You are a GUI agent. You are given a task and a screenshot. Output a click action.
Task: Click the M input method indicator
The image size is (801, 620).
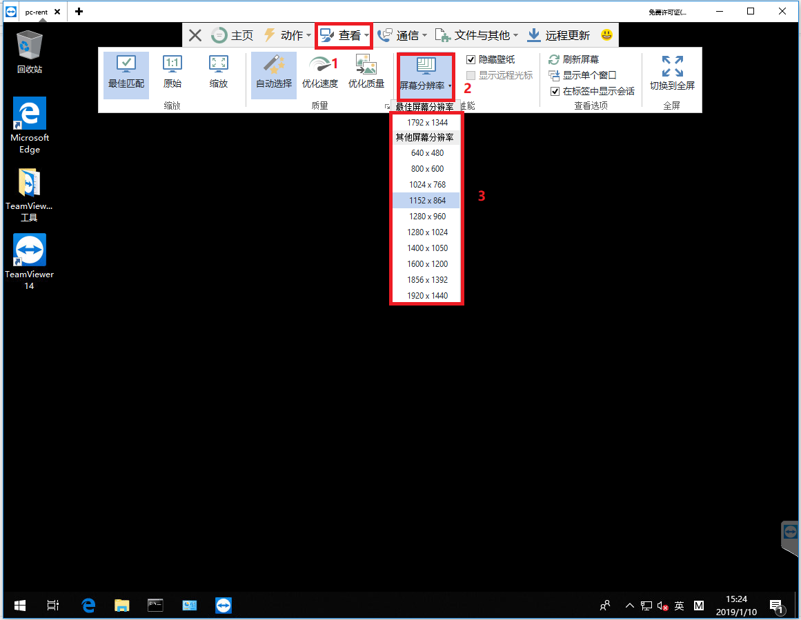(699, 606)
